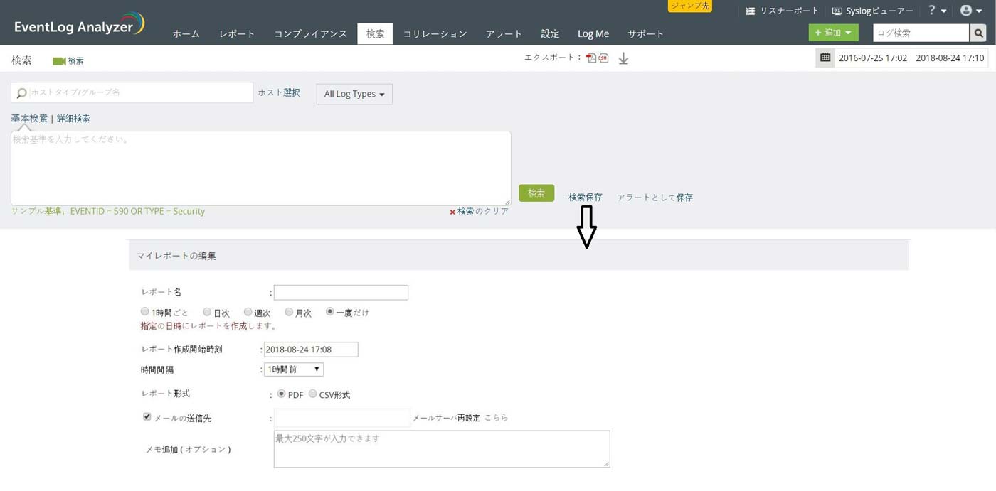Expand the All Log Types dropdown

tap(354, 94)
